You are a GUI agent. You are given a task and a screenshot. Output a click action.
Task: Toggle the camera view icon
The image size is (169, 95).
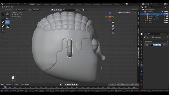coord(113,29)
